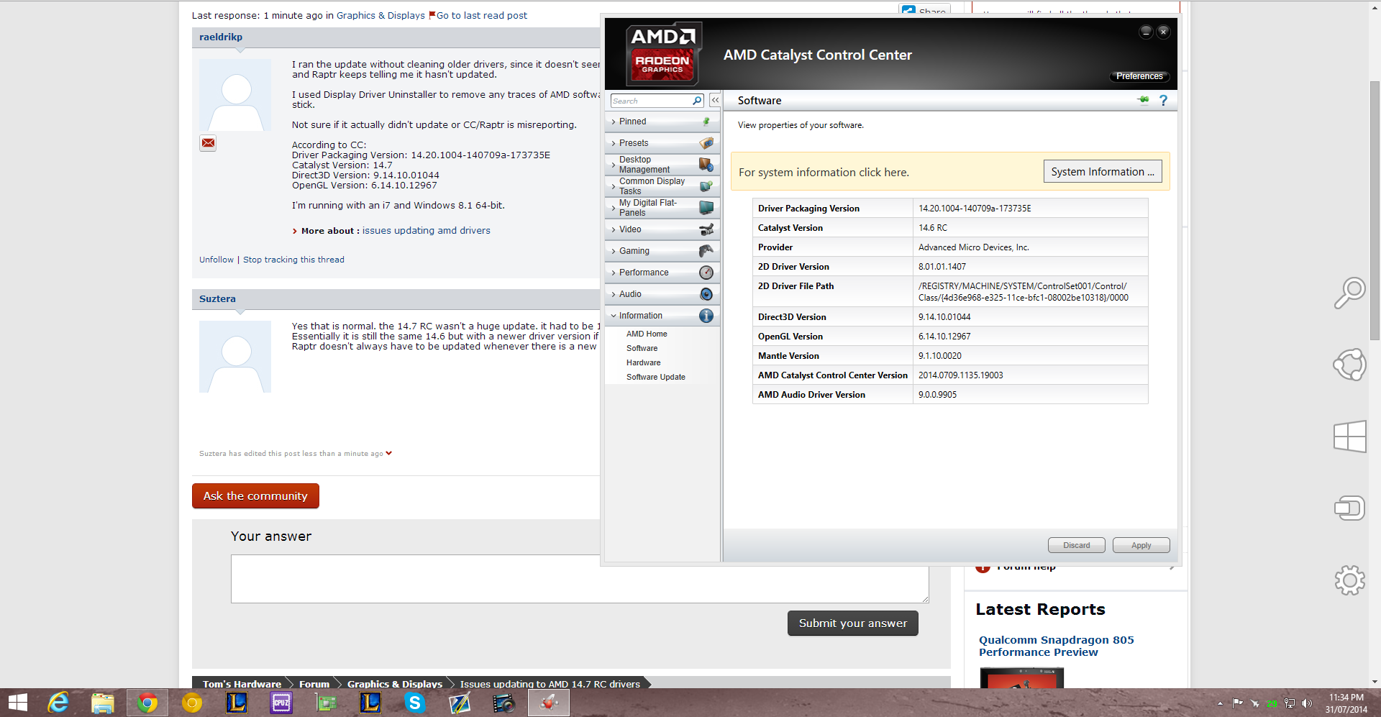Click the taskbar clock and date
1381x717 pixels.
click(1346, 703)
